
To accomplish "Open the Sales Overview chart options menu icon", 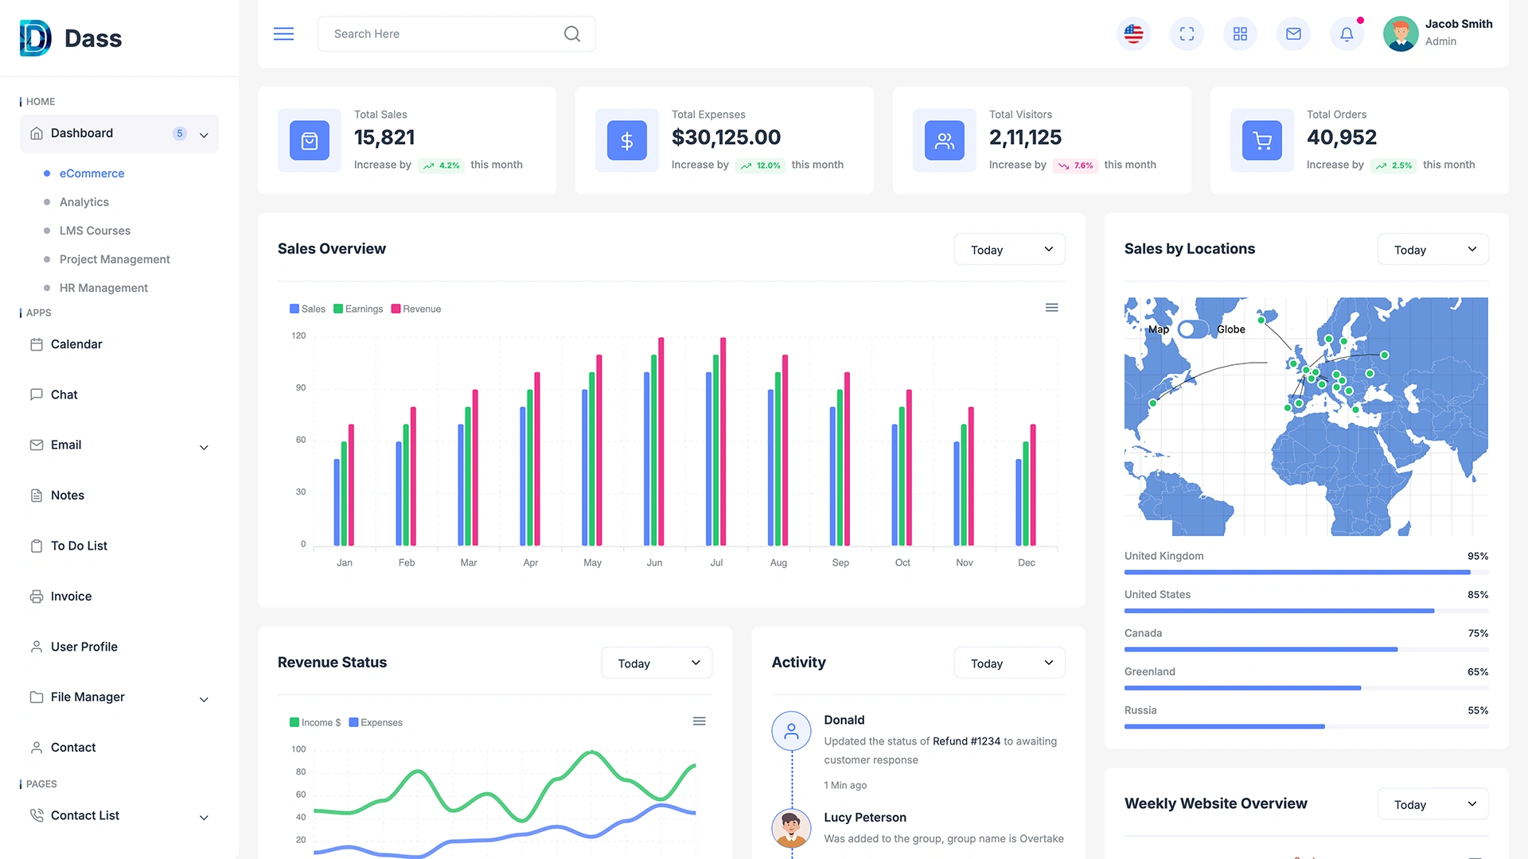I will coord(1051,307).
